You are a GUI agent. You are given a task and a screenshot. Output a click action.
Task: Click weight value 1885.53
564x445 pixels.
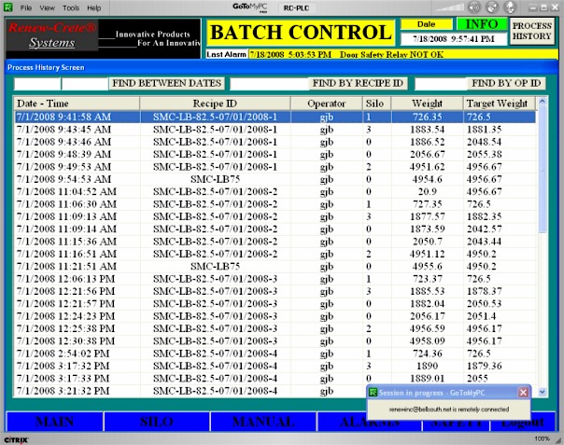428,291
